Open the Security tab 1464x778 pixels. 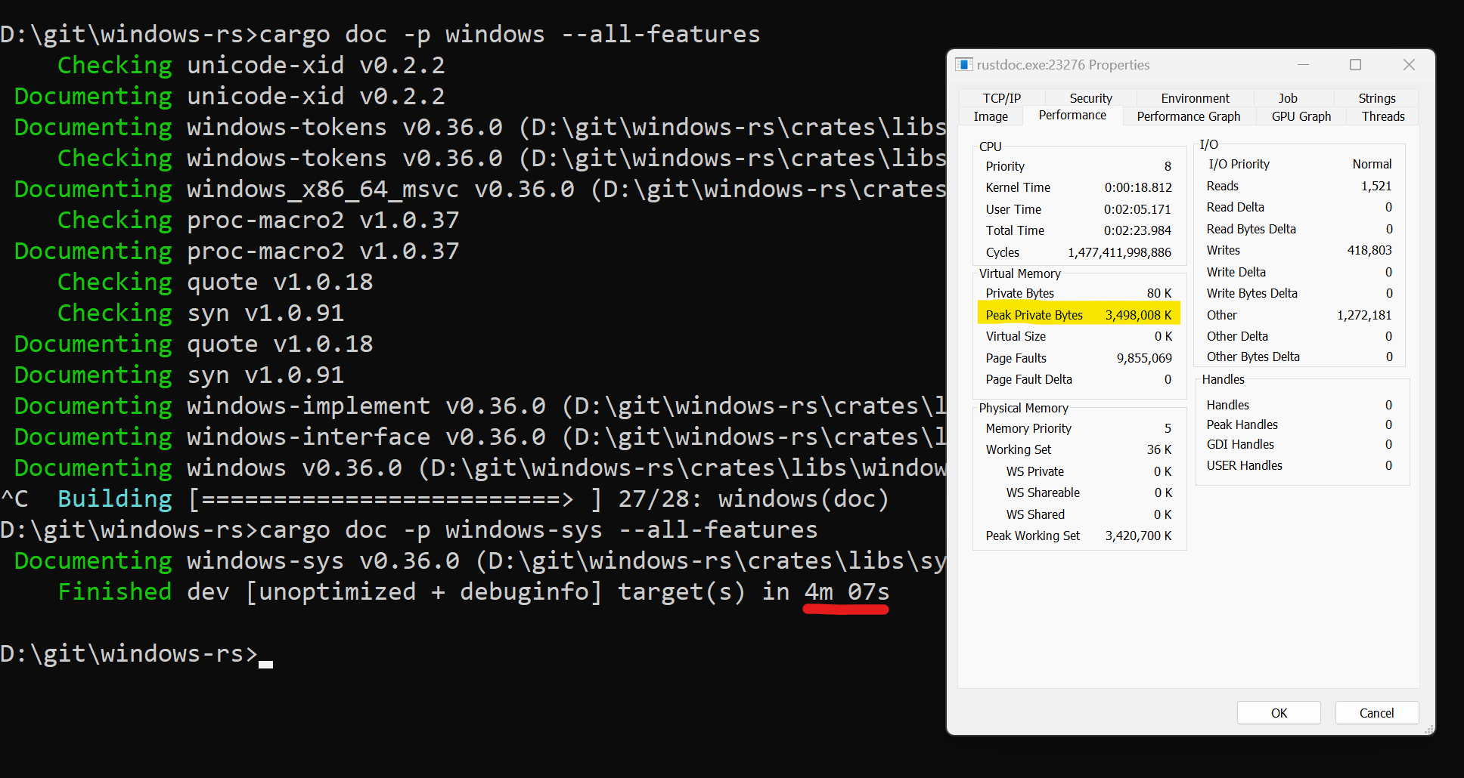[x=1090, y=97]
